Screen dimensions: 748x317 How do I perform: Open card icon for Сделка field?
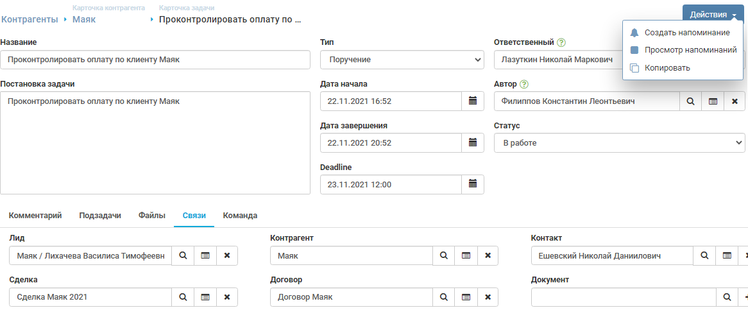click(205, 297)
